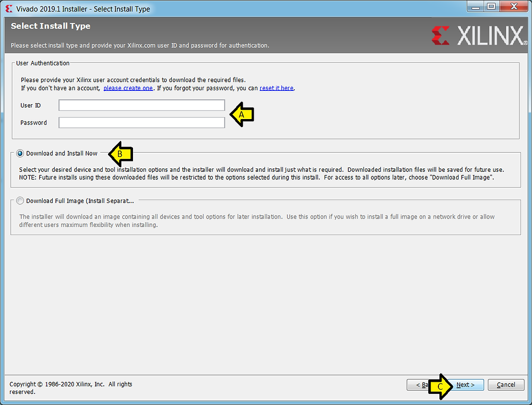Screen dimensions: 532x405
Task: Select Download and Install Now radio button
Action: [x=20, y=154]
